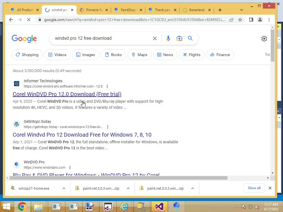Open WinDVD balloon app on taskbar
Screen dimensions: 283x212
(176, 206)
